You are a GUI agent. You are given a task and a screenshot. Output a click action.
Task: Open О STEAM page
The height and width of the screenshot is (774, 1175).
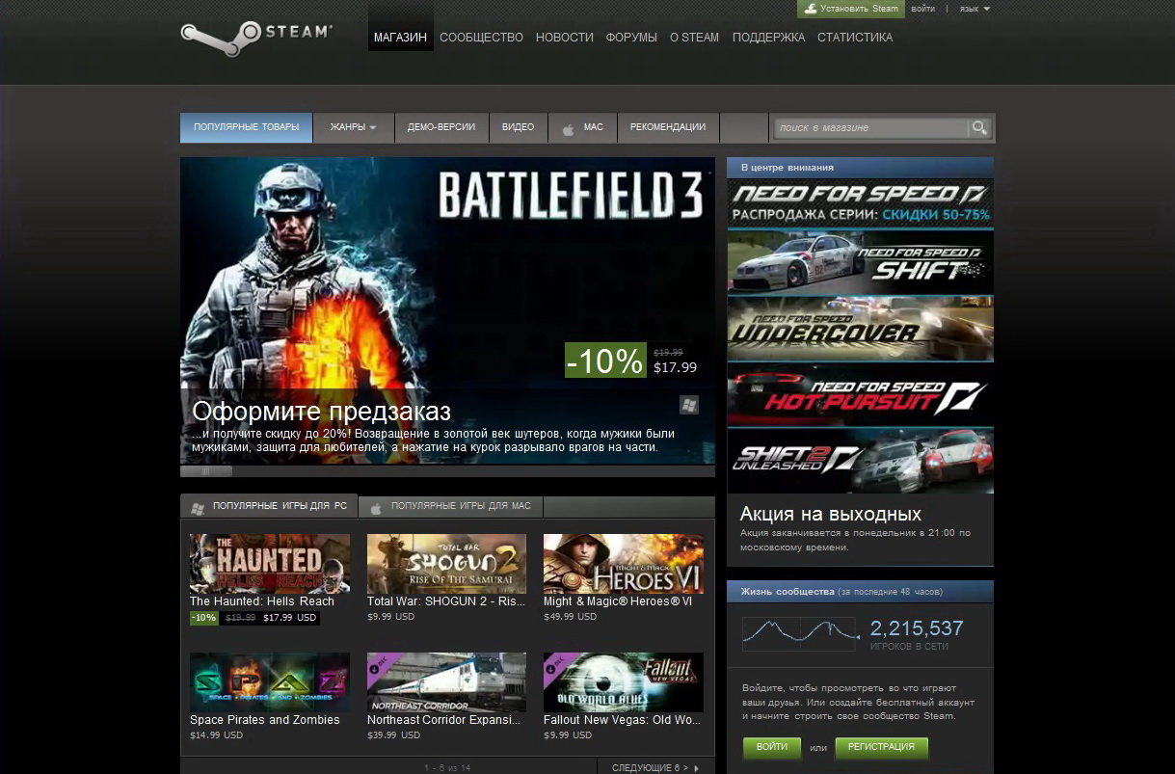point(694,38)
